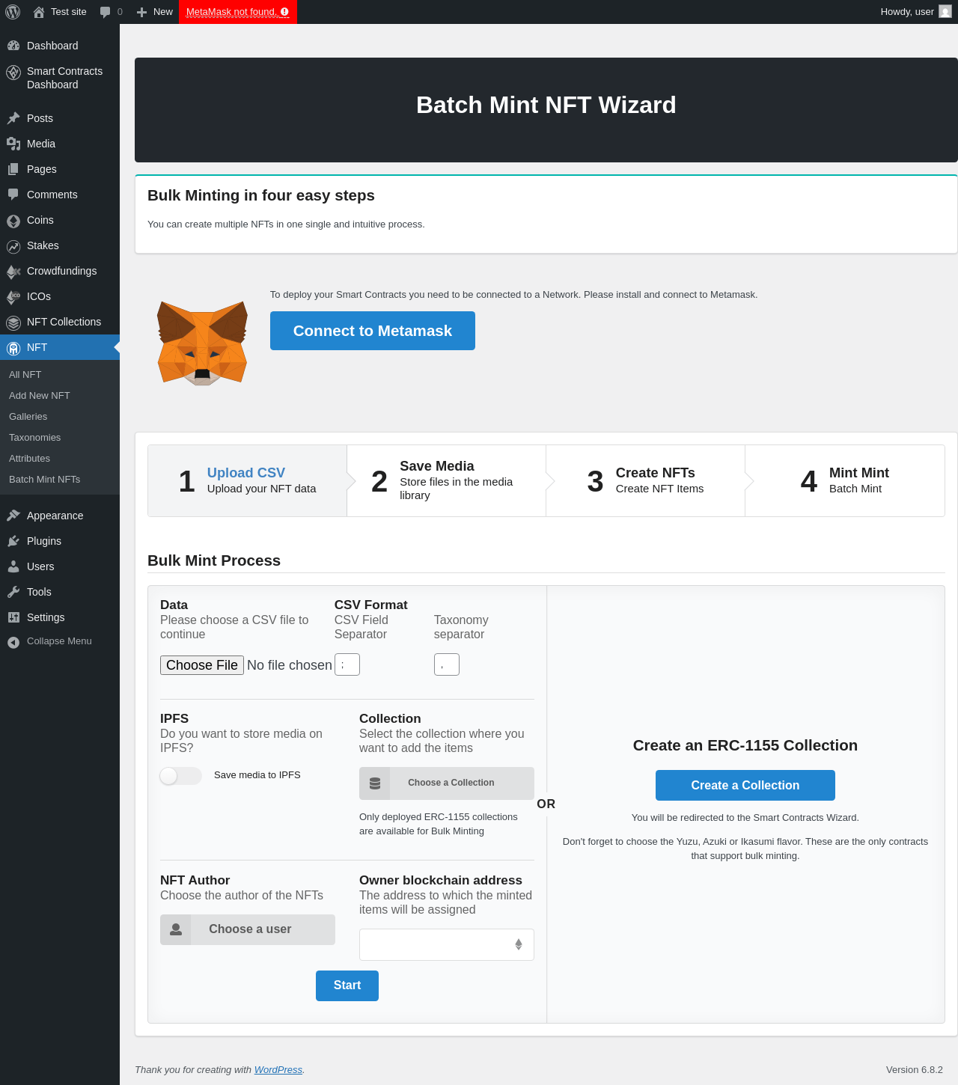Viewport: 958px width, 1085px height.
Task: Click the Users person icon
Action: pyautogui.click(x=13, y=566)
